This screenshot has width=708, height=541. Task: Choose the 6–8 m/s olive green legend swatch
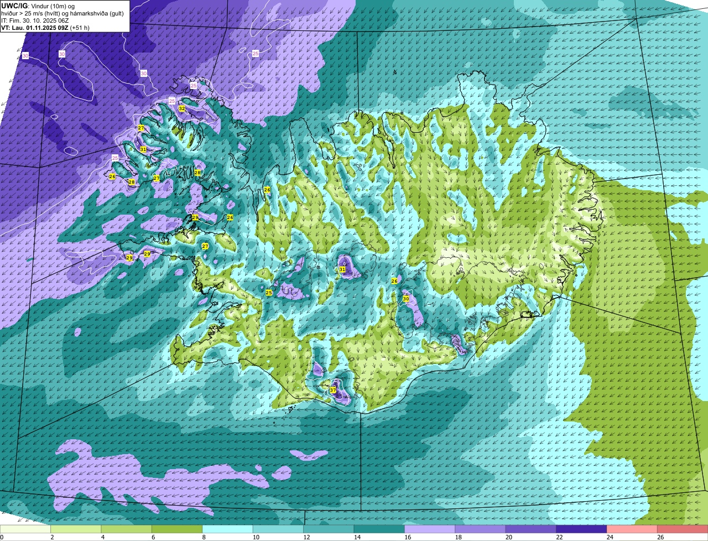pos(178,529)
